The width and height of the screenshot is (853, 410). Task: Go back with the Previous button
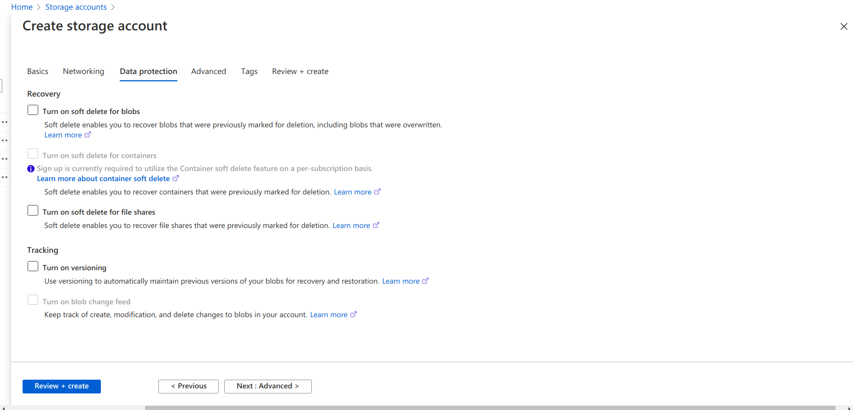[188, 386]
